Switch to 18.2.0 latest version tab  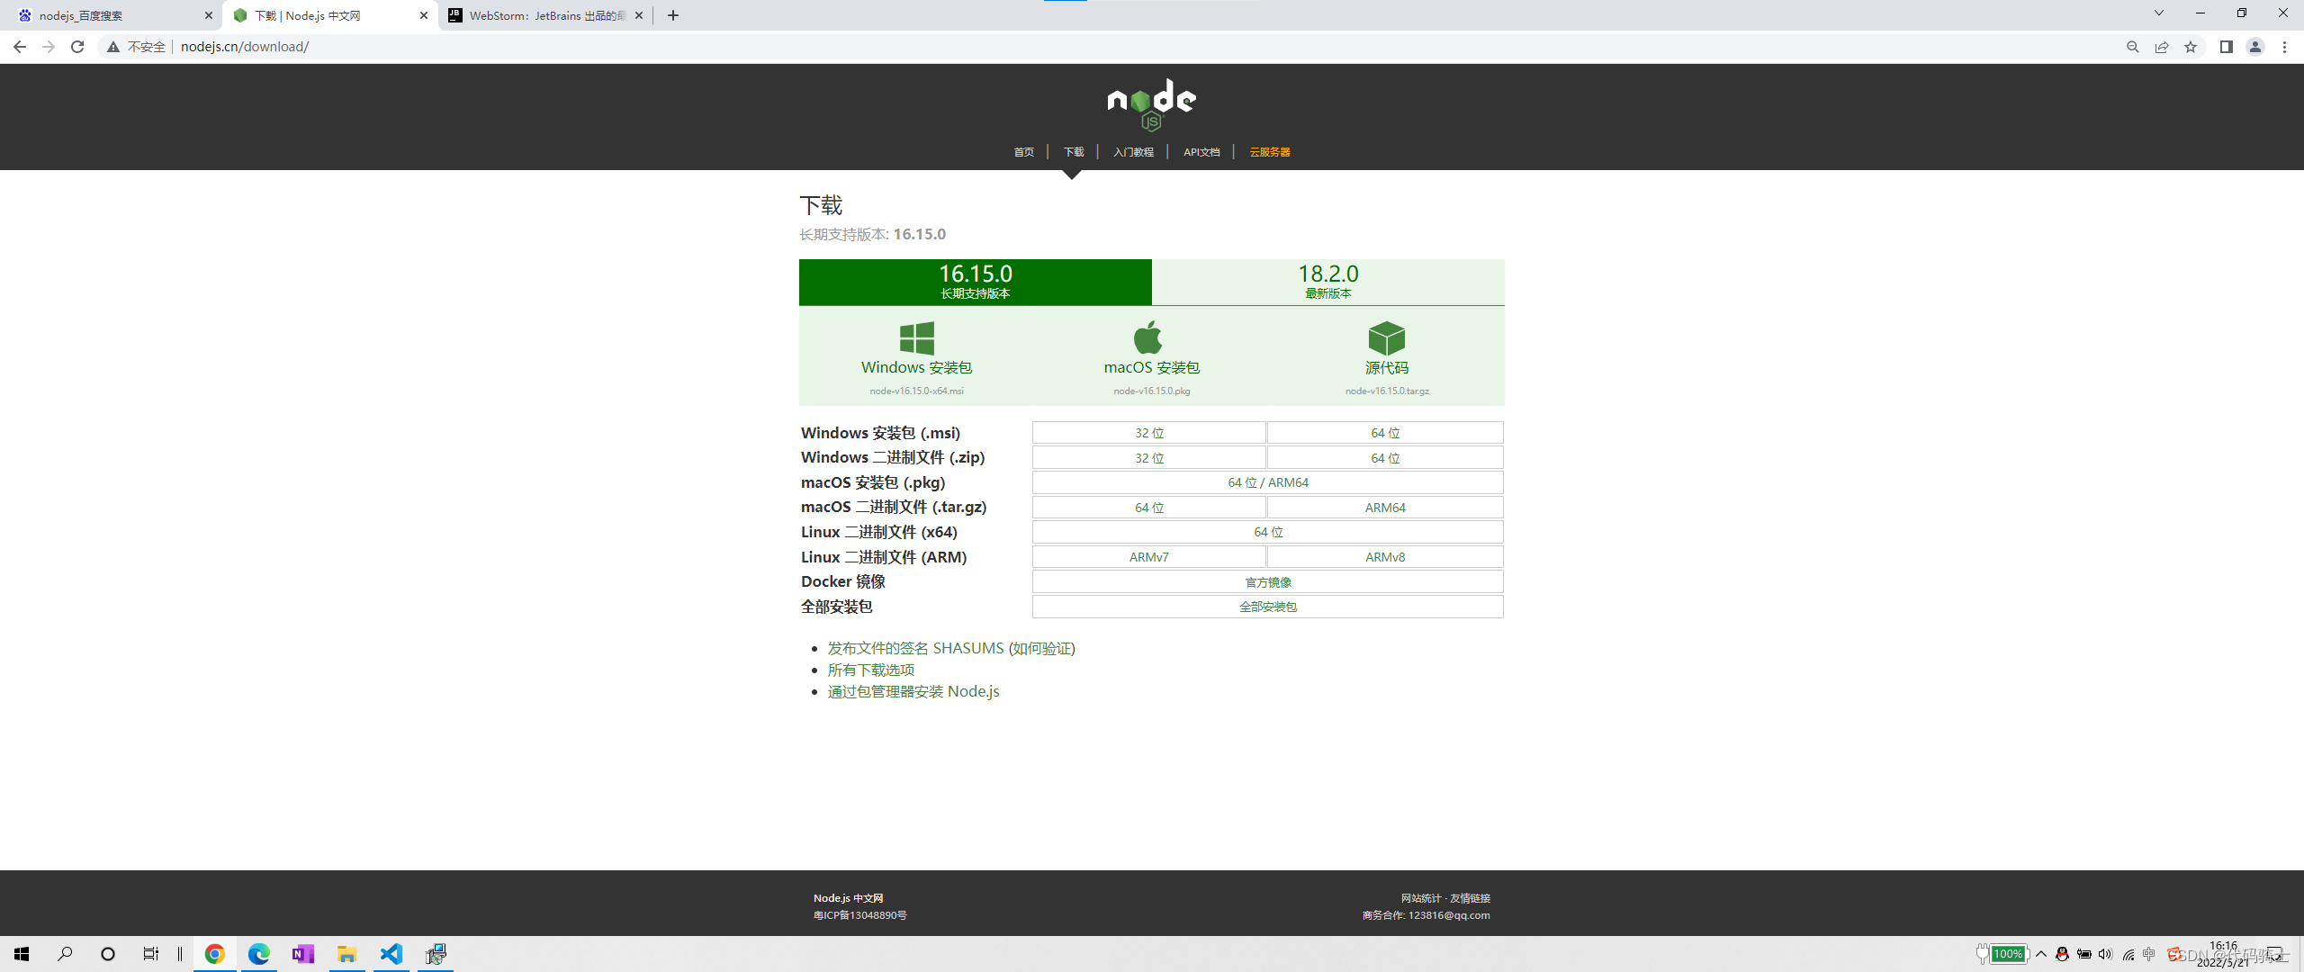1327,282
